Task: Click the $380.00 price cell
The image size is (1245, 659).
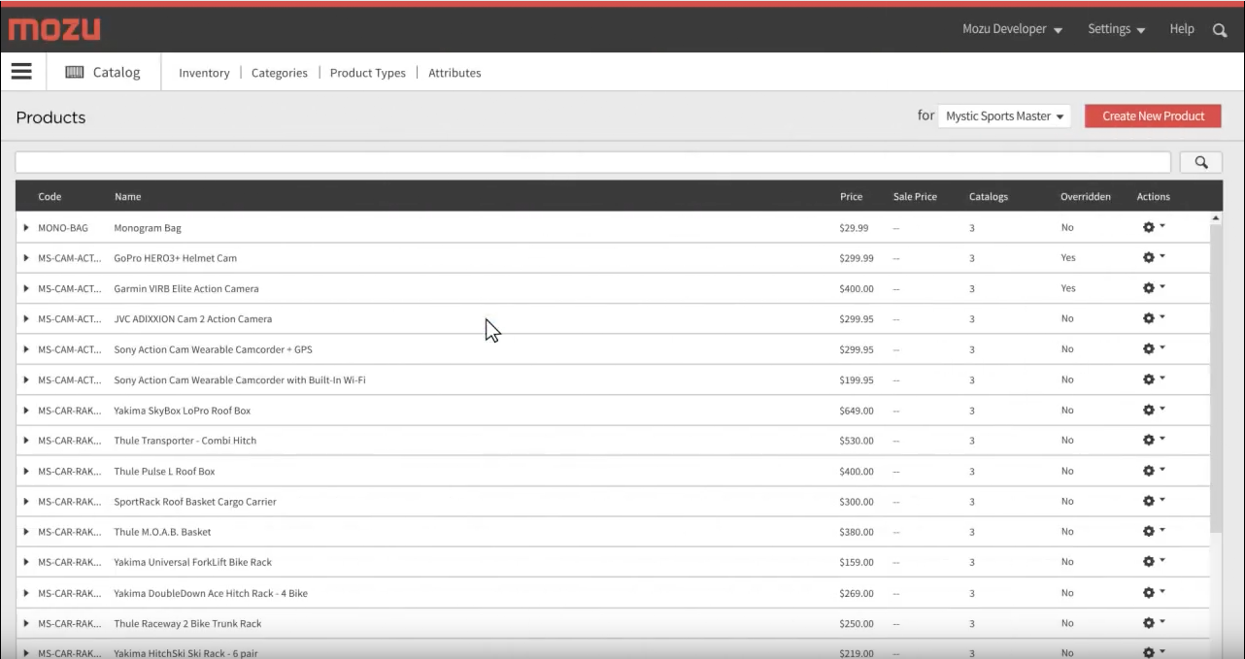Action: [x=857, y=532]
